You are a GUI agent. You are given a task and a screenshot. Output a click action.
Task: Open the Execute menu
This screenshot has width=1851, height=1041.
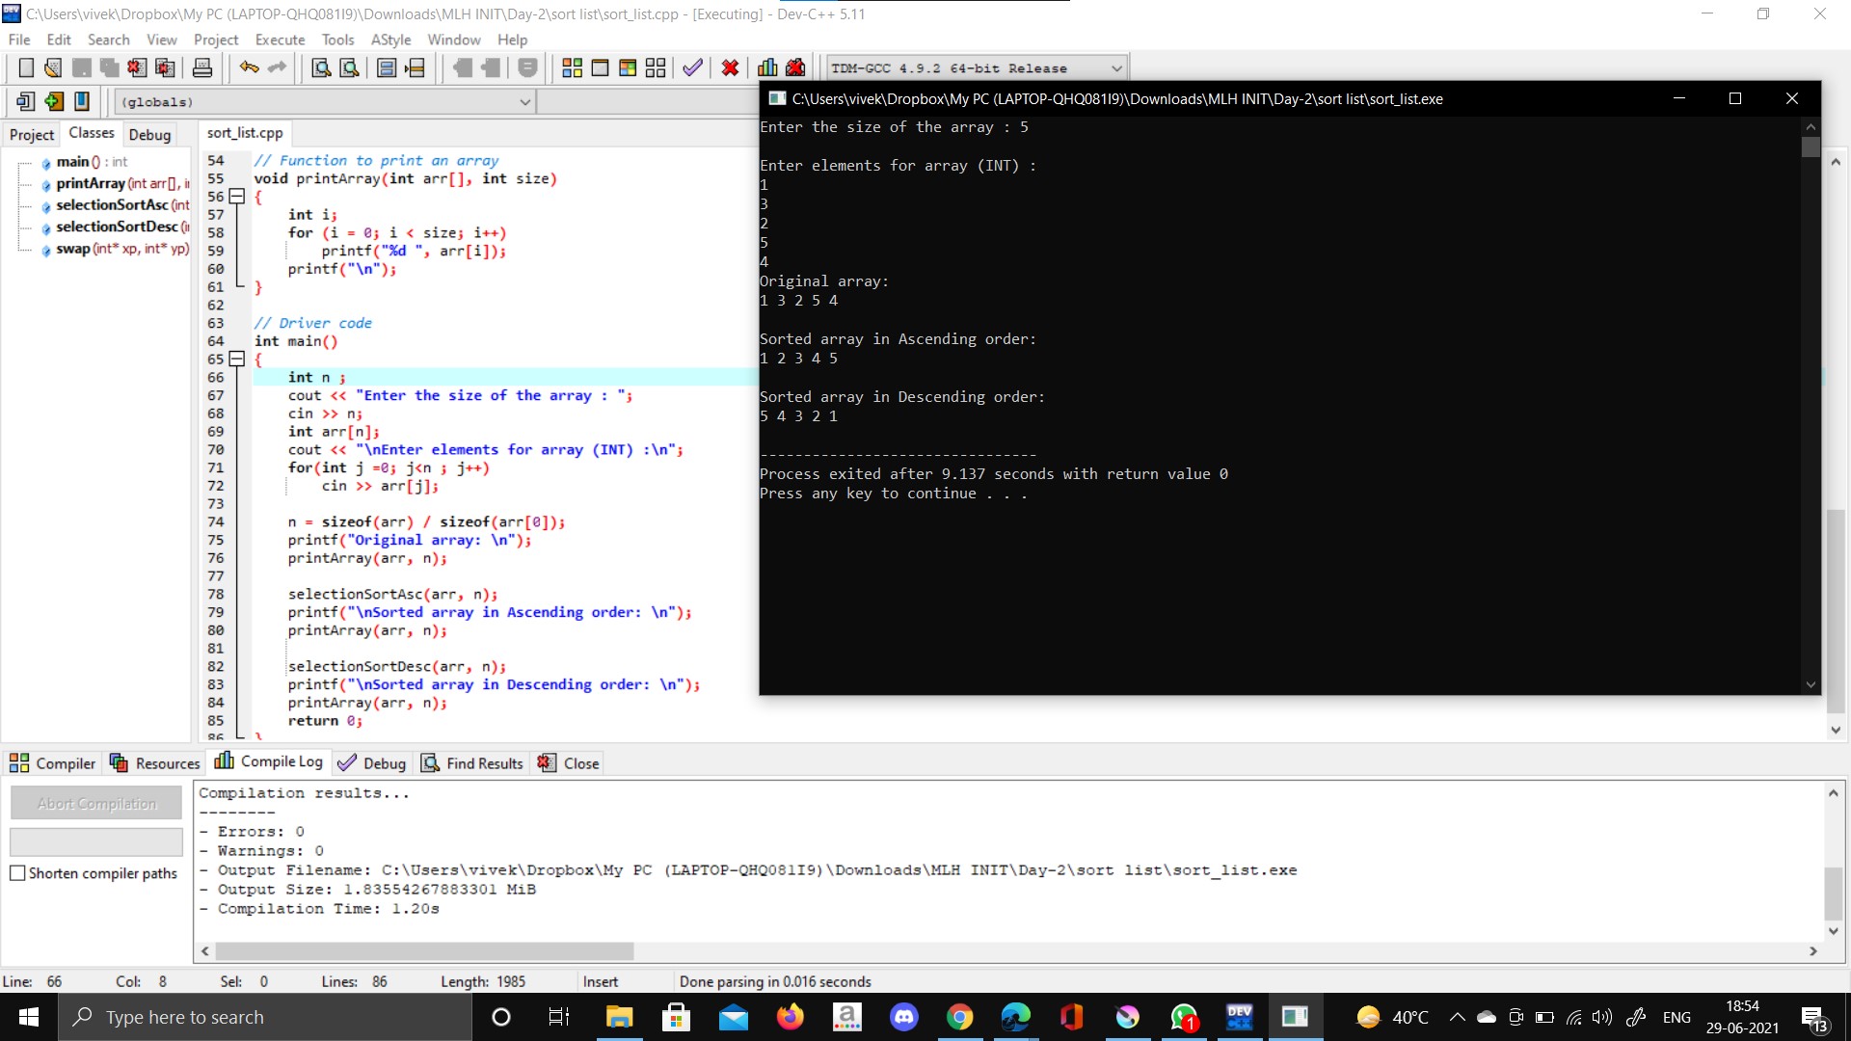tap(280, 40)
